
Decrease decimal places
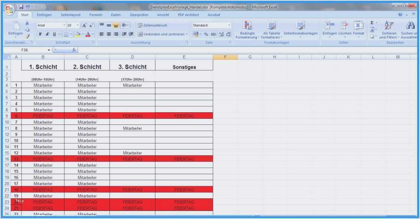[228, 34]
